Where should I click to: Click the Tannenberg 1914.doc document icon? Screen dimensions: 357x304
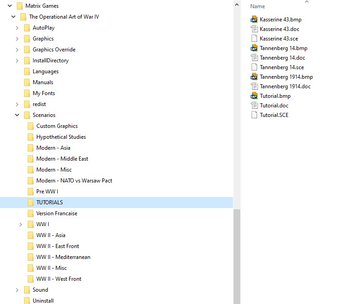(x=254, y=86)
